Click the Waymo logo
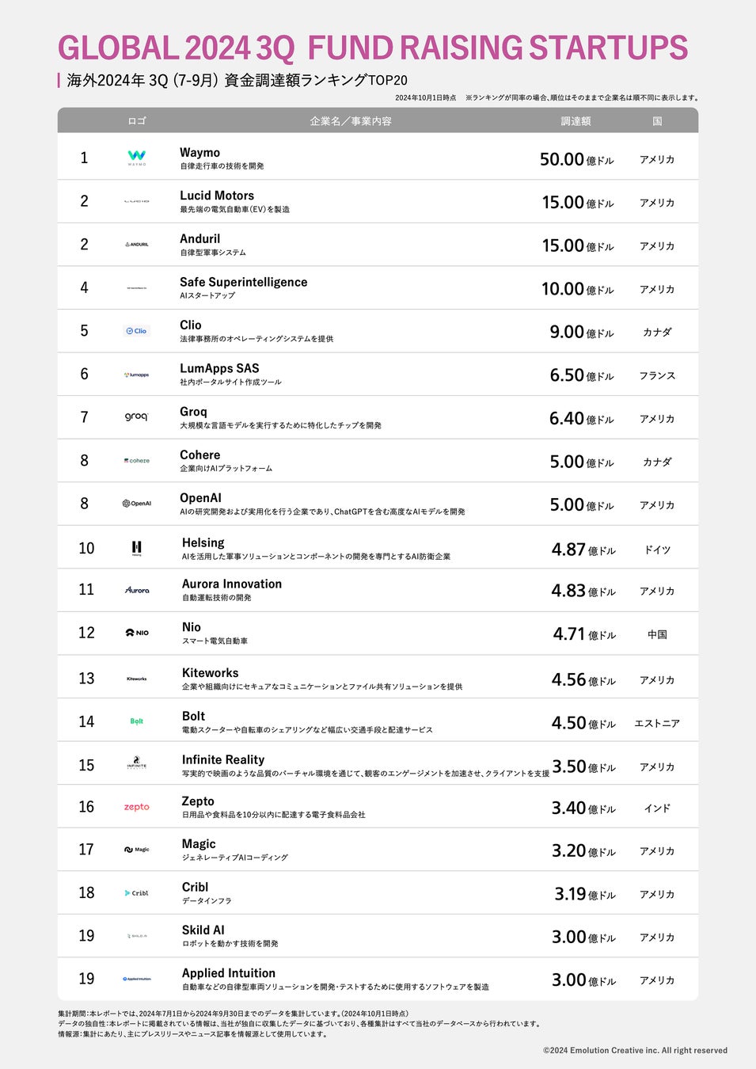This screenshot has height=1069, width=756. (x=137, y=158)
